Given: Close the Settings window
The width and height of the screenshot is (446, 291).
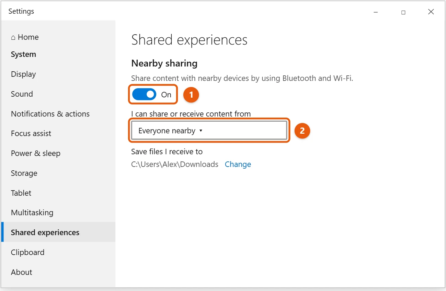Looking at the screenshot, I should (431, 12).
